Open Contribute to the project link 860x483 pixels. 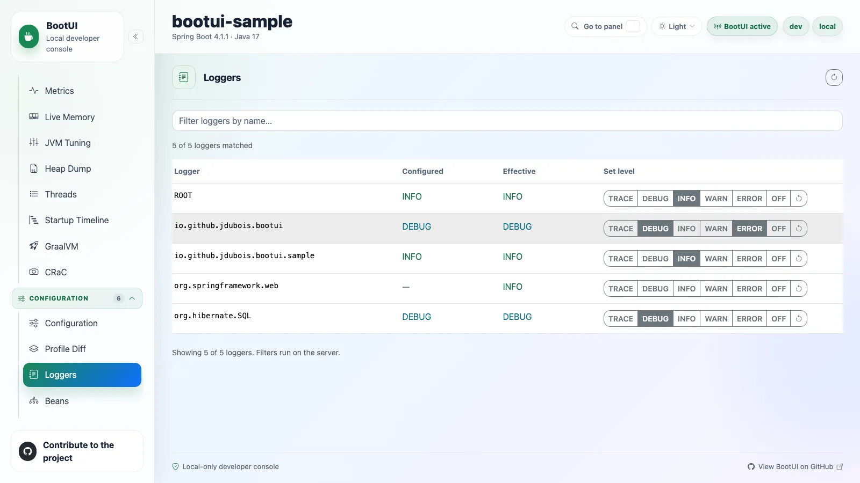[x=77, y=451]
